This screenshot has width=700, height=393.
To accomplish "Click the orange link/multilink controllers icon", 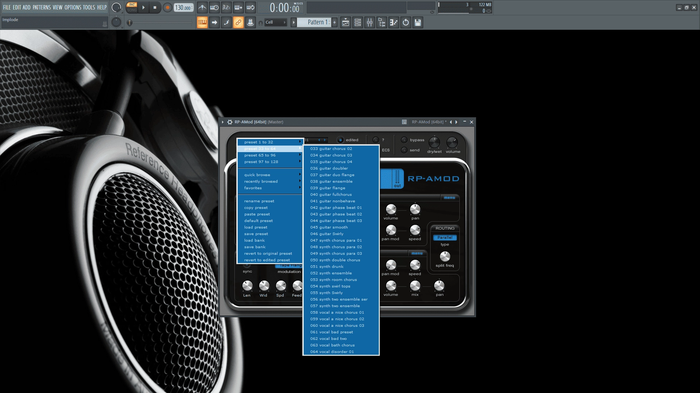I will [x=238, y=23].
